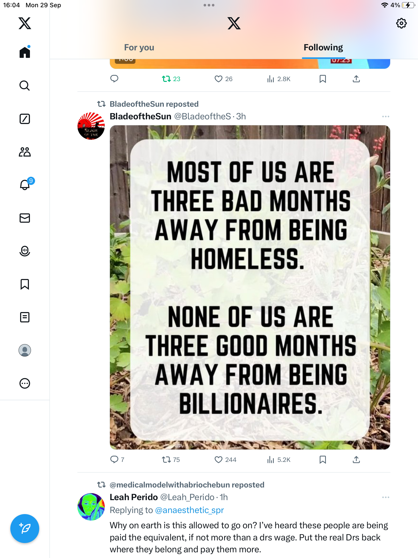Open Direct Messages envelope icon
The width and height of the screenshot is (418, 558).
tap(25, 218)
